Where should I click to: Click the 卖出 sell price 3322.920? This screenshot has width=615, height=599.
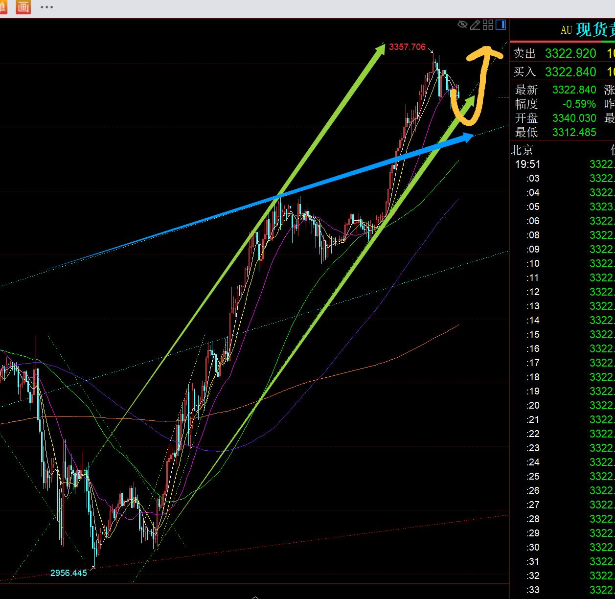click(x=570, y=53)
